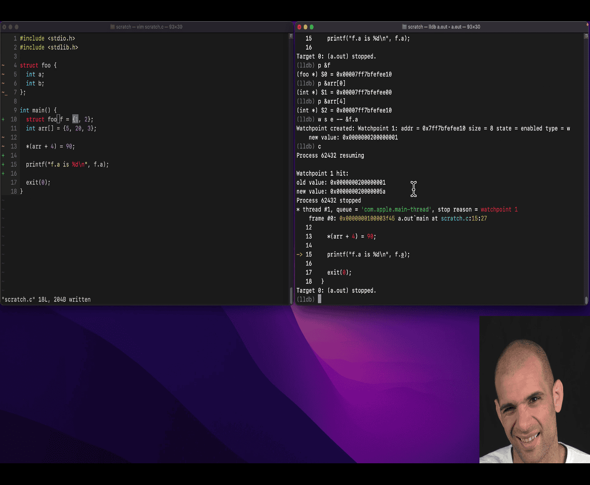Close the lldb terminal window with red button
Viewport: 590px width, 485px height.
point(299,27)
